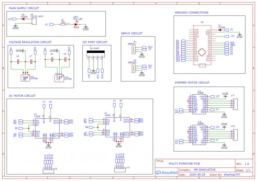This screenshot has height=181, width=257.
Task: Click the red LED1 symbol
Action: tap(76, 24)
